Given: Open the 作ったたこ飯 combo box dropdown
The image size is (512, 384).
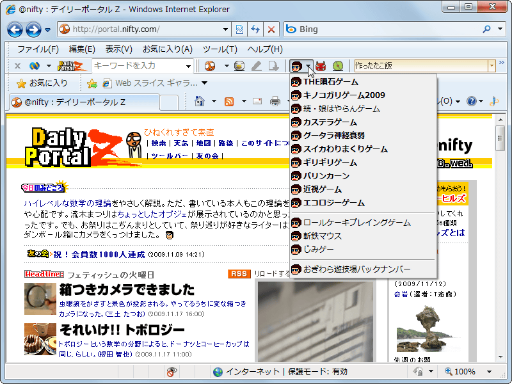Looking at the screenshot, I should click(492, 66).
